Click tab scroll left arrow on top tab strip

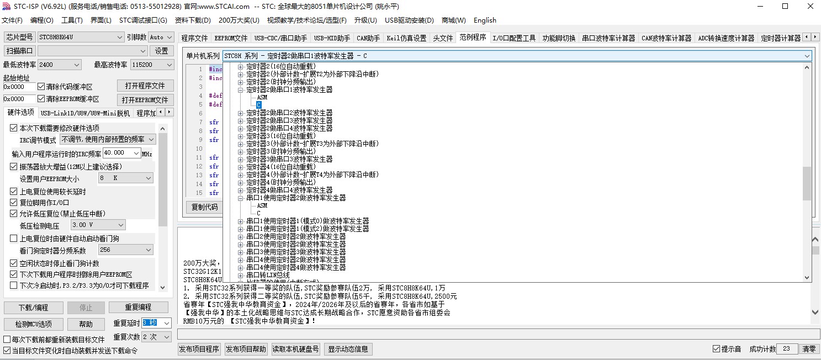(807, 37)
